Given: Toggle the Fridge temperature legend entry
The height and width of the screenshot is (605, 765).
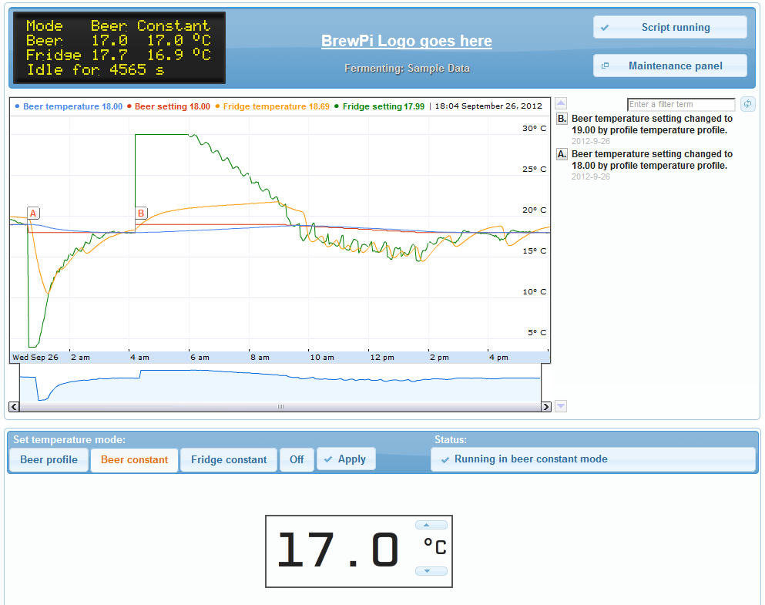Looking at the screenshot, I should [273, 106].
